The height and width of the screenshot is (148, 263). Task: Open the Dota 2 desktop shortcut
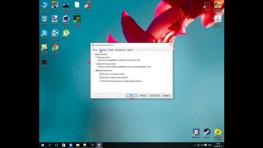207,6
